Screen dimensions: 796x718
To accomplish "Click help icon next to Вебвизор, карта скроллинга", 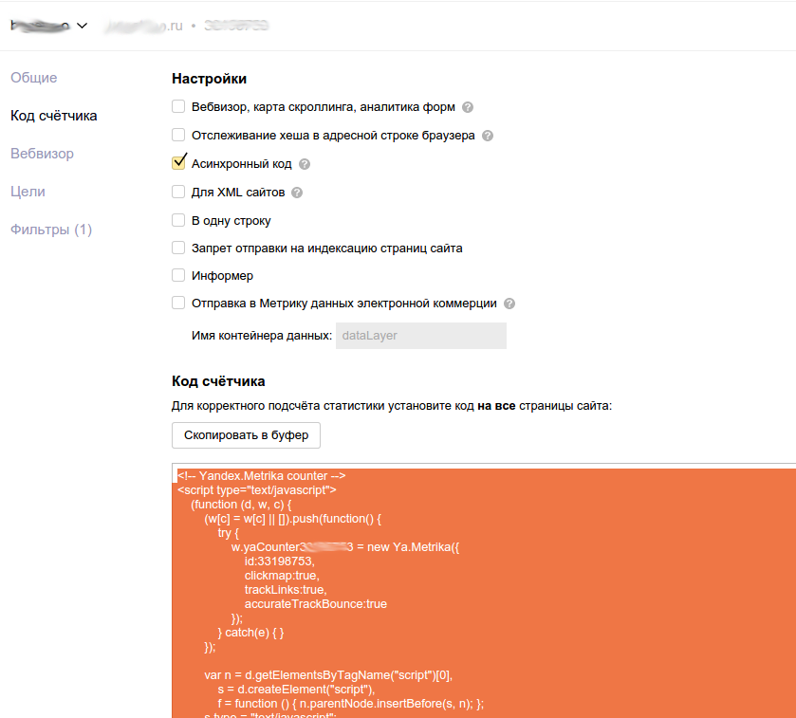I will point(468,107).
